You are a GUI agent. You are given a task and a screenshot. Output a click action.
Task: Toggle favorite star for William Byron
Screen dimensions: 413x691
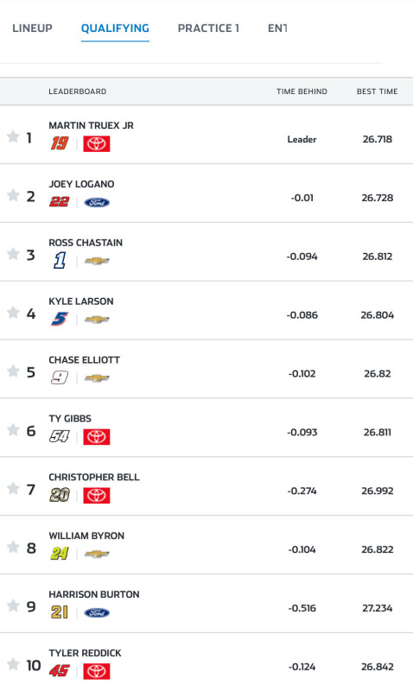(x=13, y=547)
